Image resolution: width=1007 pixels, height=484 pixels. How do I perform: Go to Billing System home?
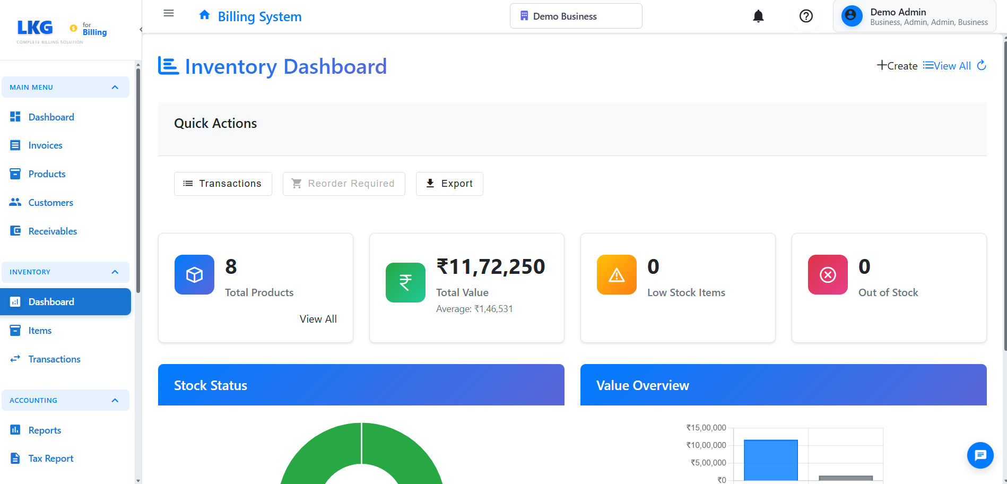248,16
